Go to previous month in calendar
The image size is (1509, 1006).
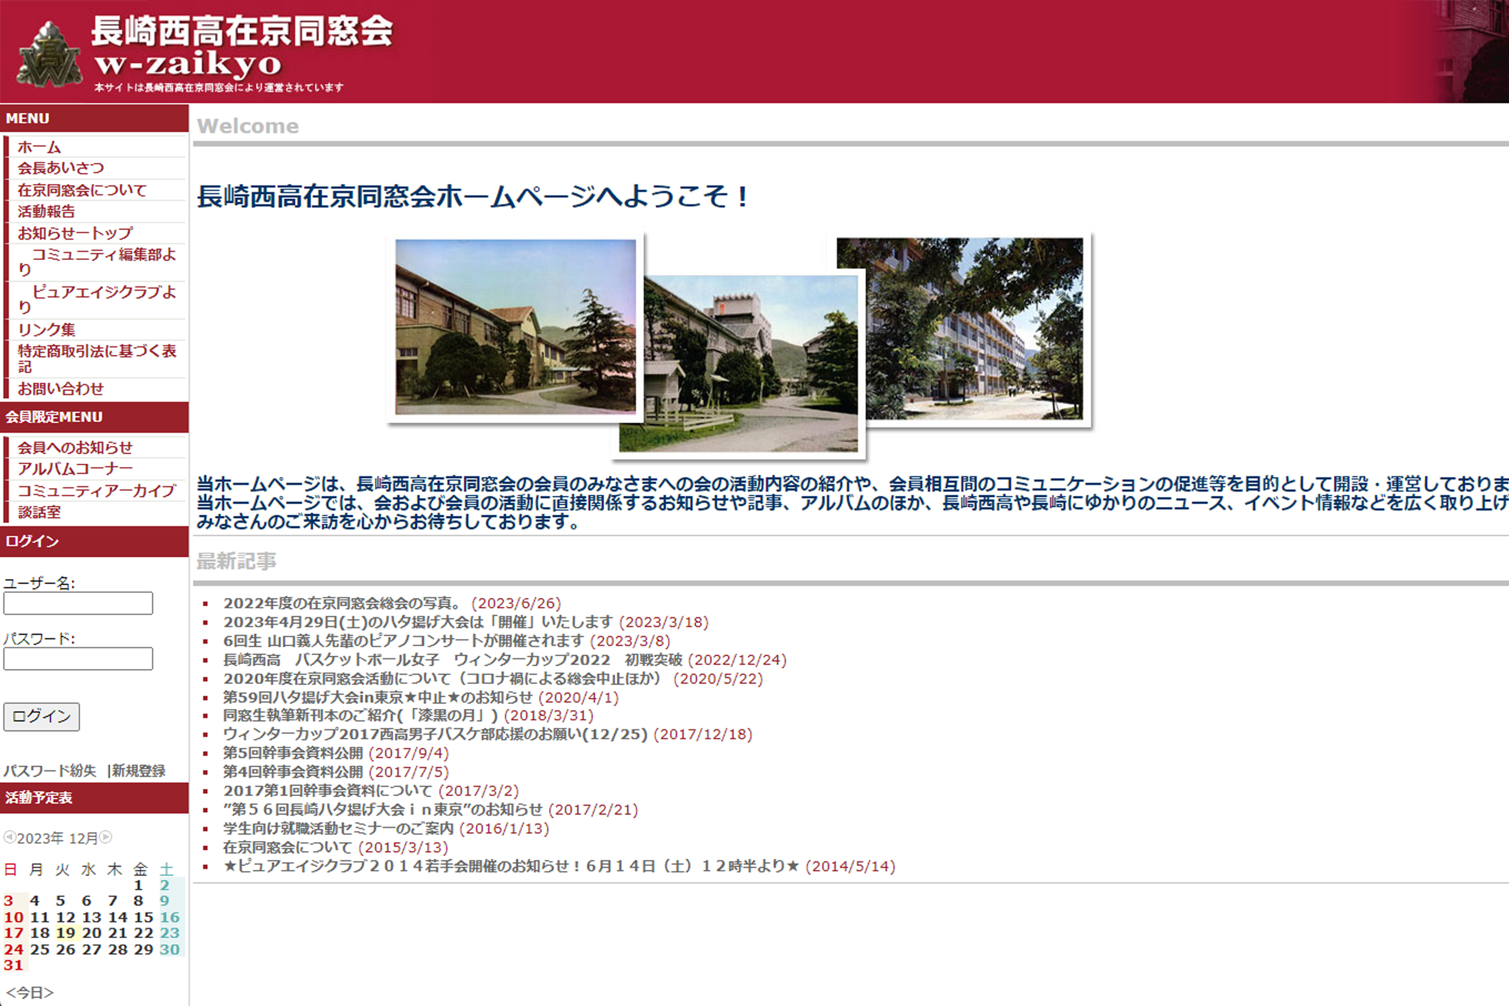[x=9, y=837]
